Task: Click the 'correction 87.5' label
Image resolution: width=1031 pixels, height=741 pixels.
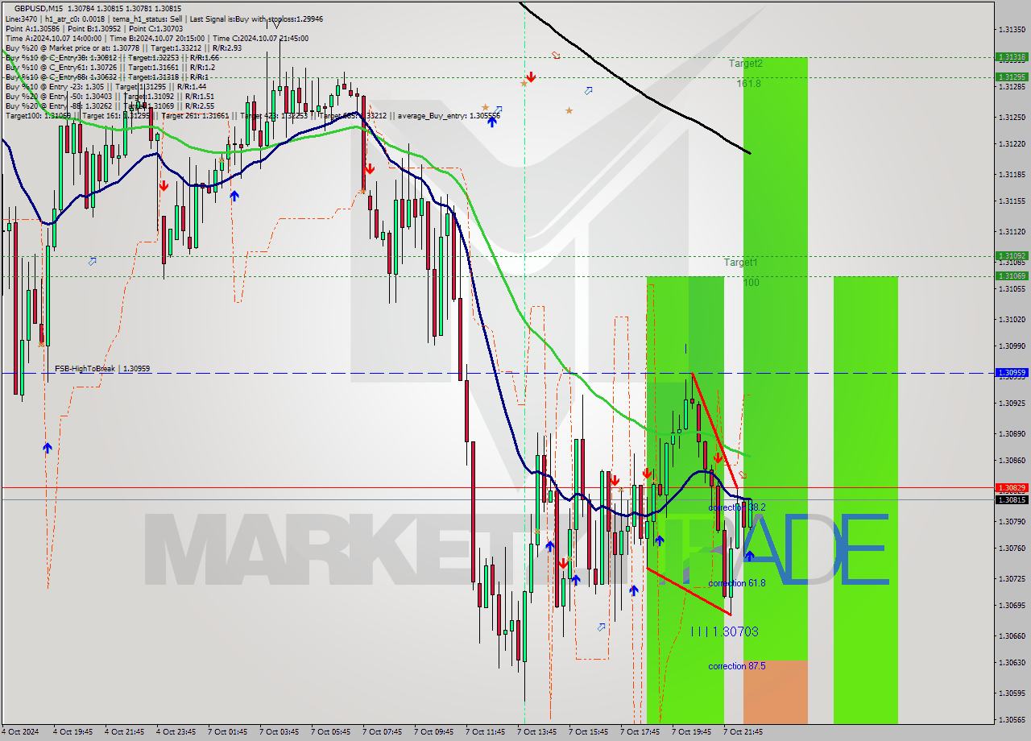Action: point(737,666)
